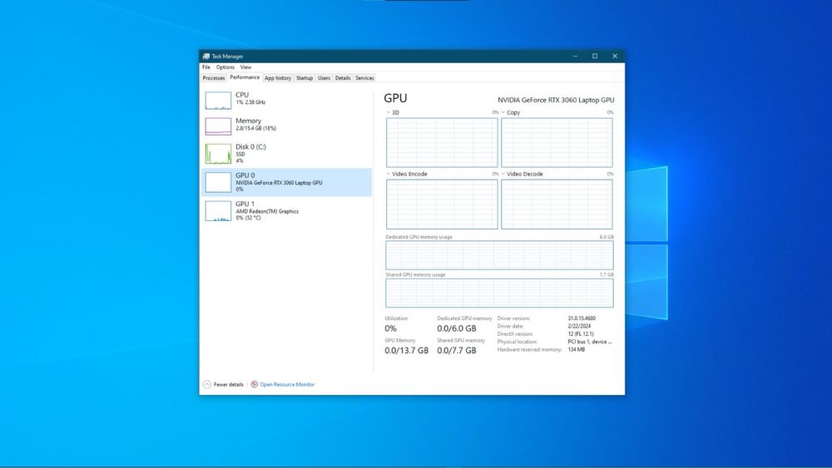Open the View menu

245,67
